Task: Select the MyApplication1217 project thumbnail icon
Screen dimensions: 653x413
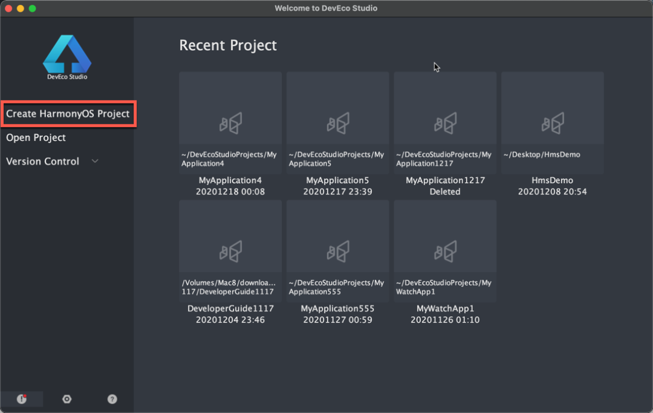Action: point(445,123)
